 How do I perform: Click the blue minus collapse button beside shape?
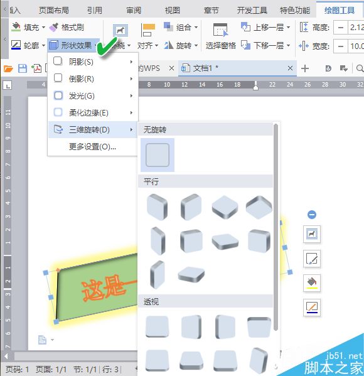(312, 215)
